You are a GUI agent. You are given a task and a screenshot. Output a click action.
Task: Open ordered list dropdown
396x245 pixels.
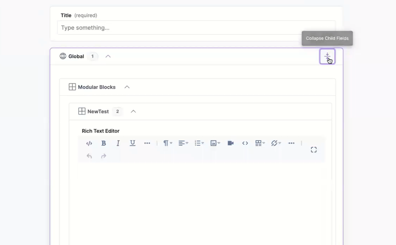point(199,143)
